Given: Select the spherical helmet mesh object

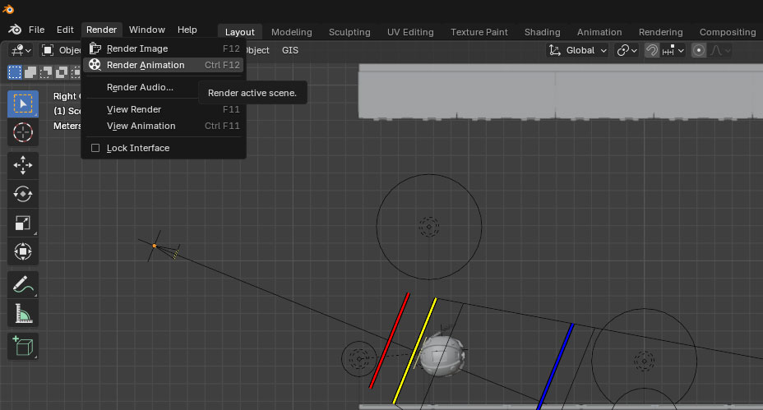Looking at the screenshot, I should [442, 356].
